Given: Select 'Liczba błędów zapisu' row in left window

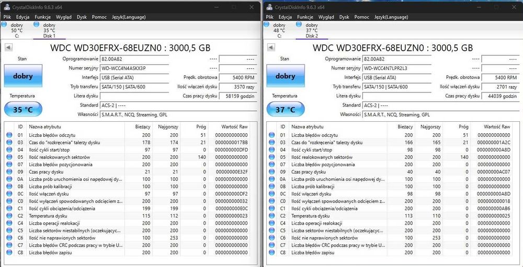Looking at the screenshot, I should (x=127, y=252).
